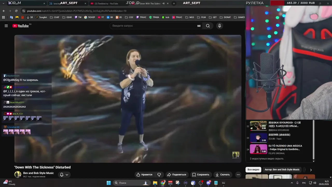Expand the DONAT bookmarks folder
This screenshot has width=332, height=187.
coord(225,17)
